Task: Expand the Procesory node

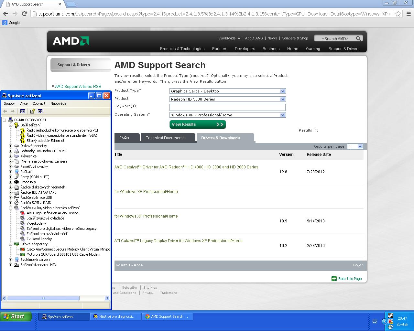Action: (x=10, y=182)
